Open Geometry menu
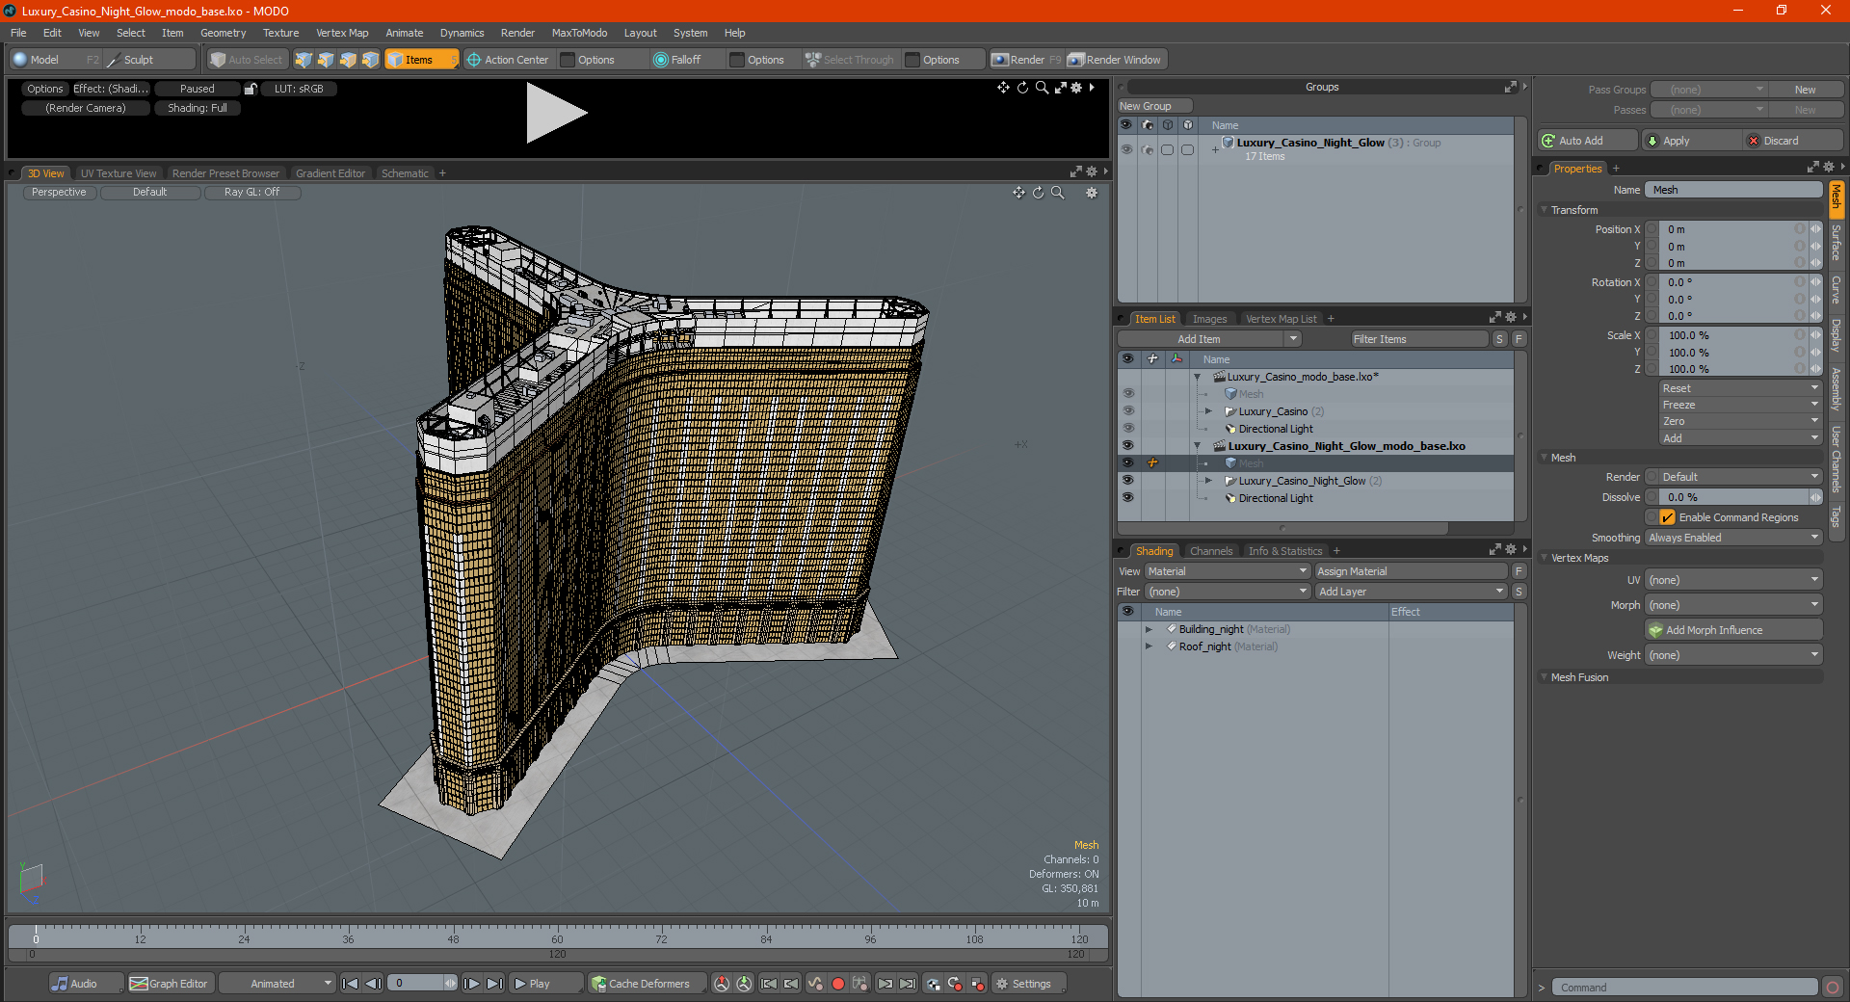1850x1002 pixels. pyautogui.click(x=223, y=33)
